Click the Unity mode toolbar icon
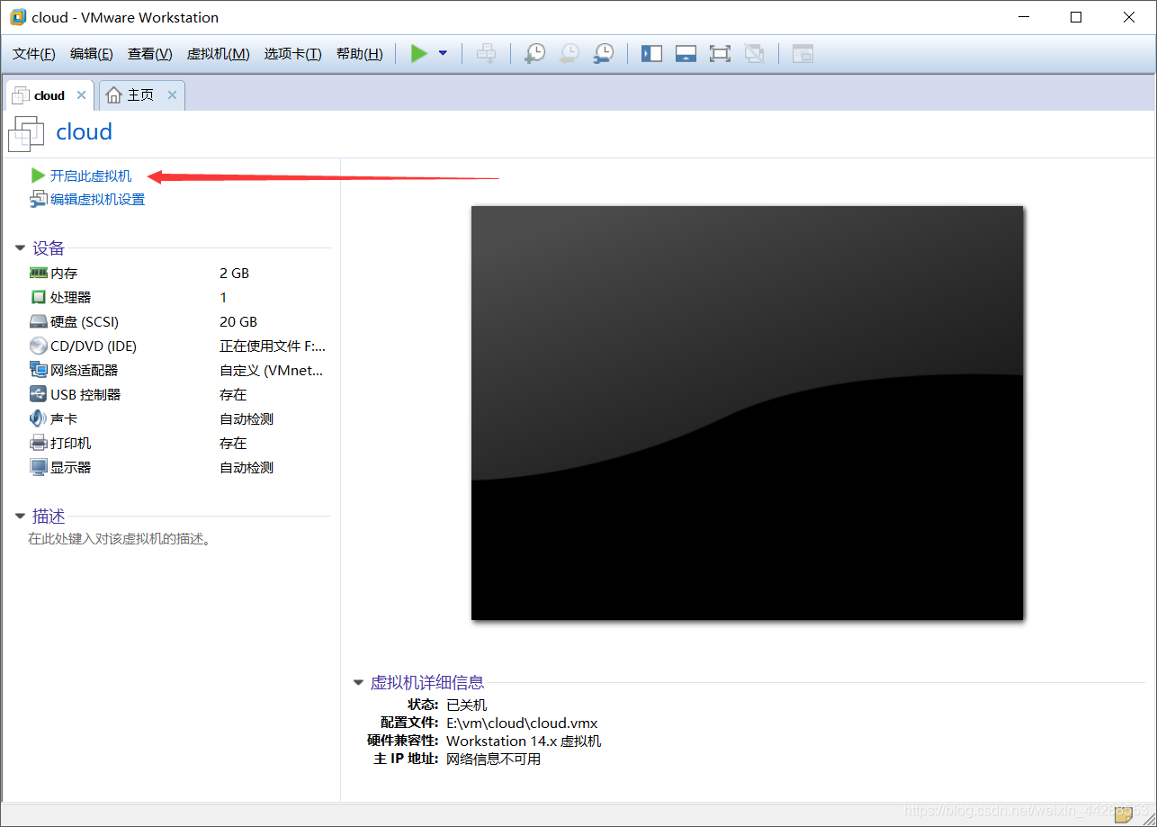Screen dimensions: 1157x827 pyautogui.click(x=755, y=54)
